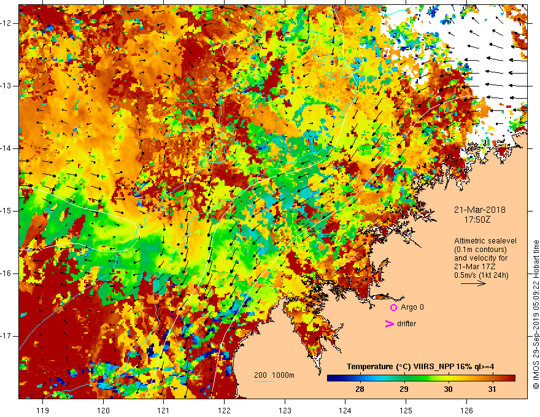Click the 123 longitude axis label
The width and height of the screenshot is (540, 417).
tap(285, 410)
